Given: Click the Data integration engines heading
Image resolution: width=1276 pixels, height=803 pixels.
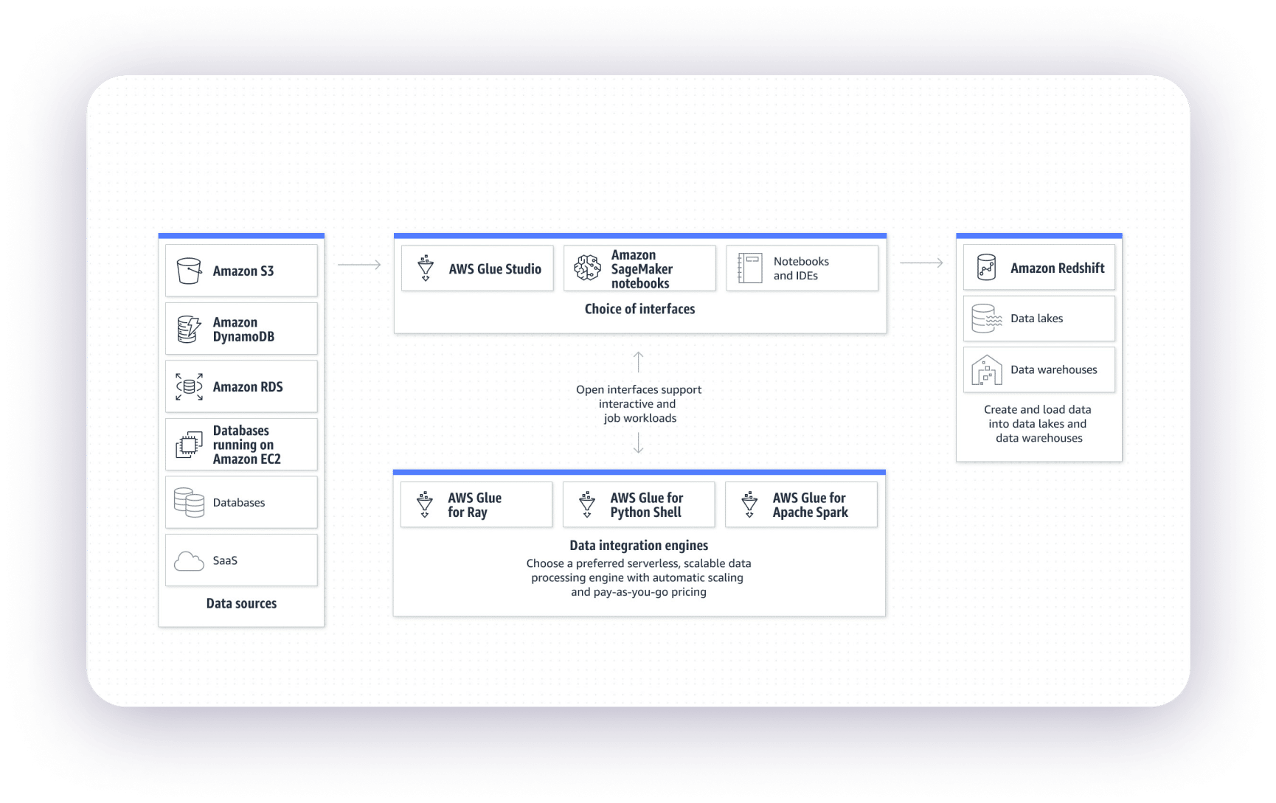Looking at the screenshot, I should (639, 546).
